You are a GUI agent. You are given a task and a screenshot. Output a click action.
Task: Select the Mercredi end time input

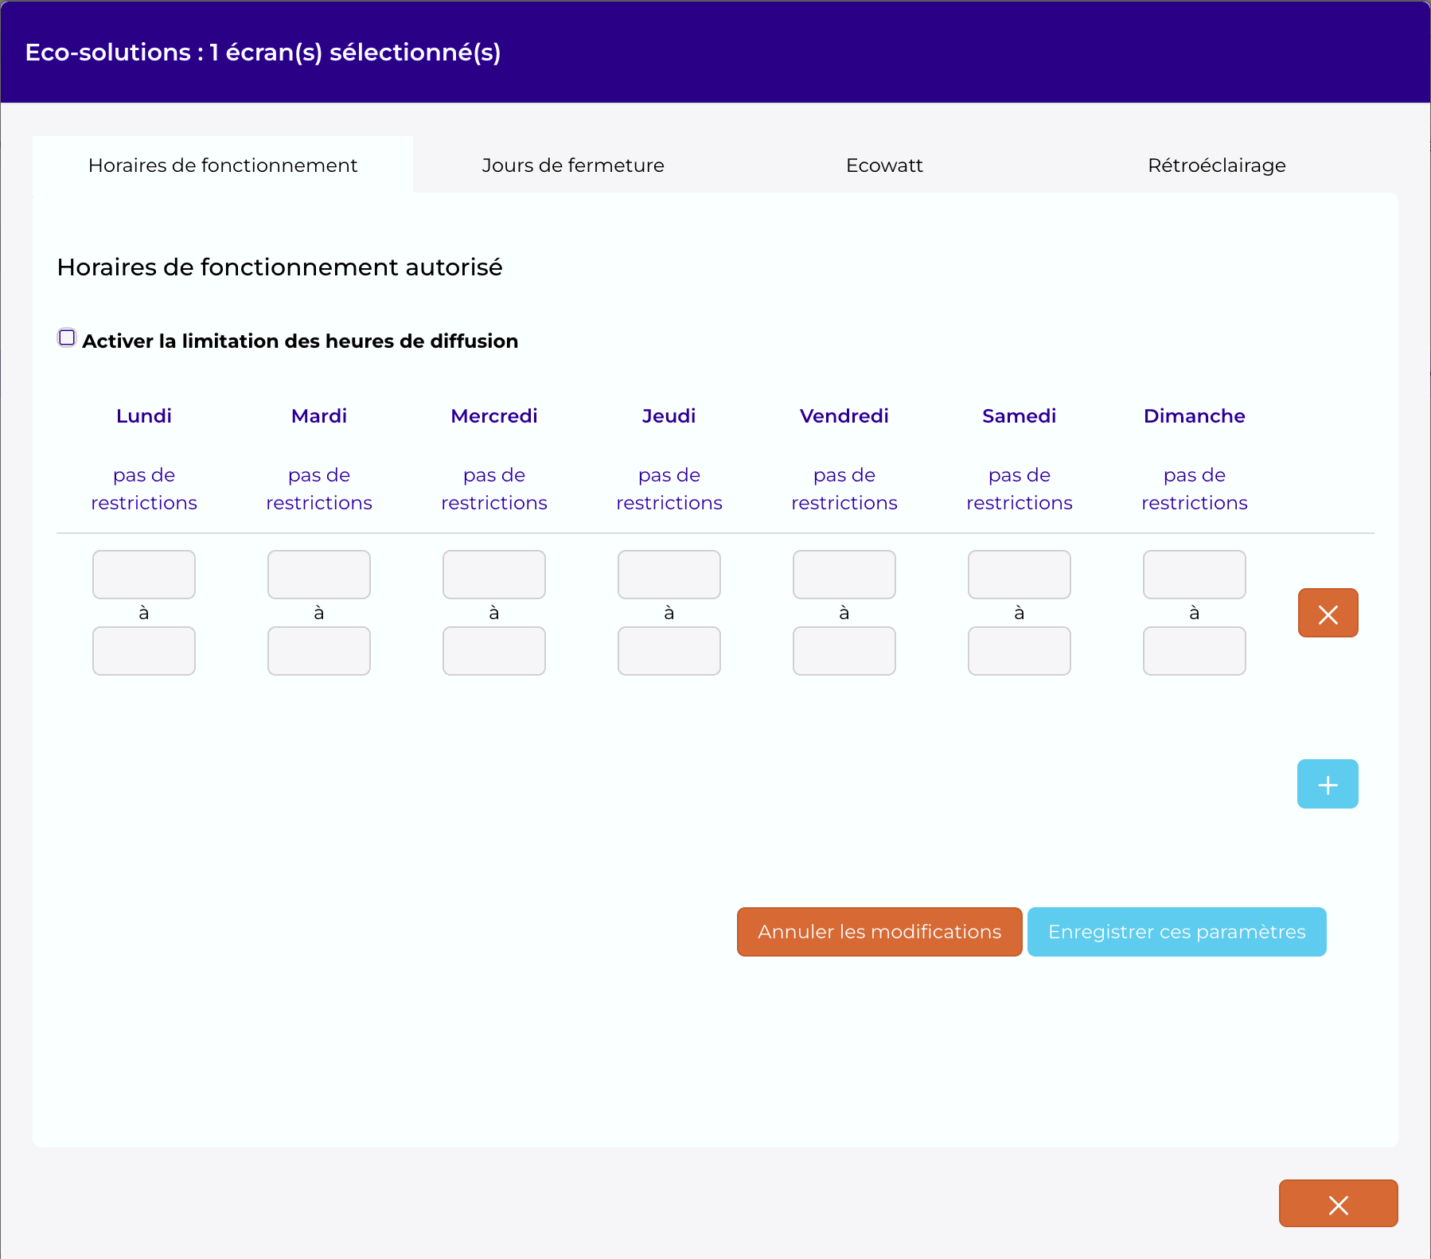coord(494,651)
